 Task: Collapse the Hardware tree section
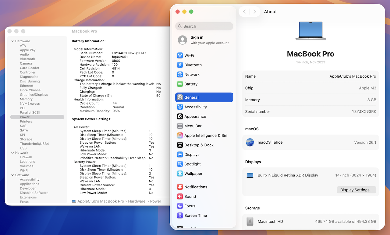pyautogui.click(x=12, y=41)
